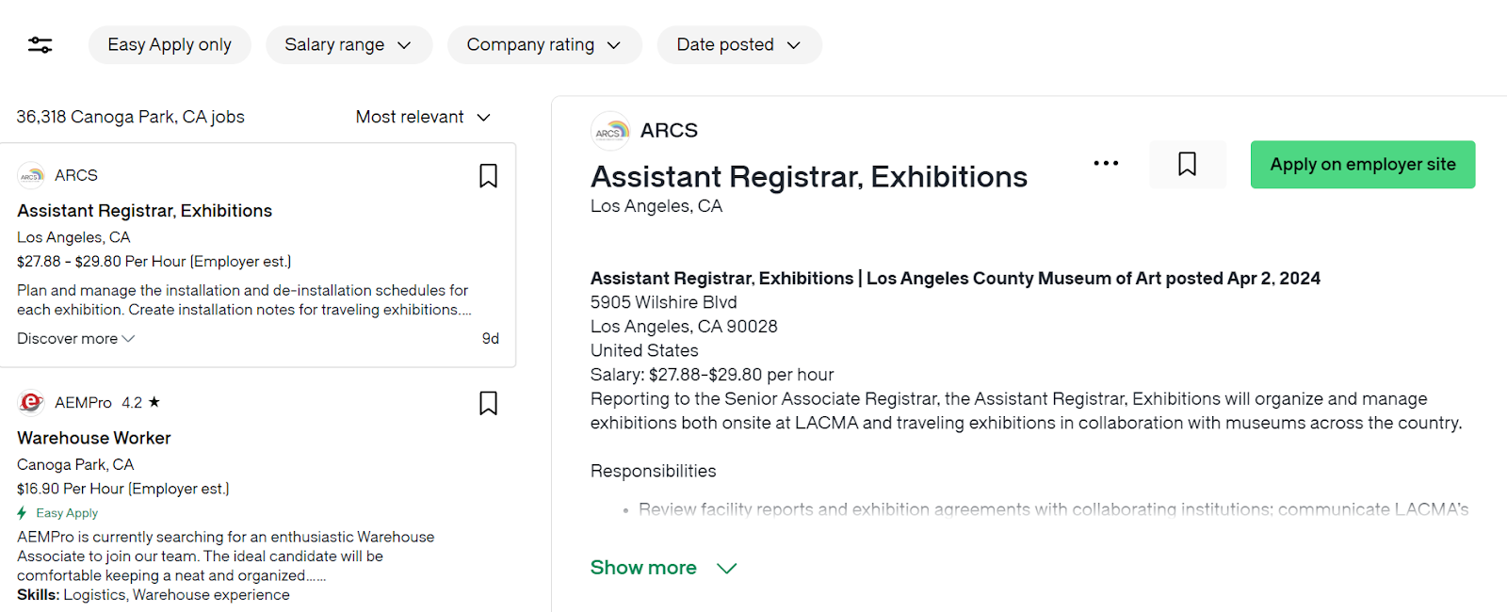1507x612 pixels.
Task: Click the ARCS logo in detail pane
Action: 610,131
